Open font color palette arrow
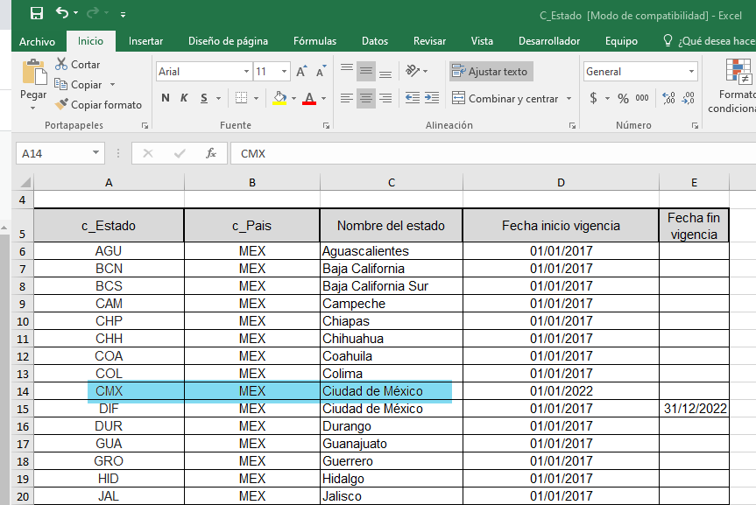Image resolution: width=756 pixels, height=505 pixels. point(324,98)
